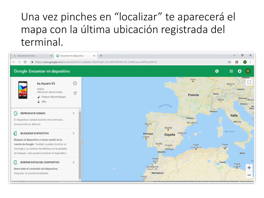Close the Encontrar mi dispositivo tab
Screen dimensions: 264x198
point(94,56)
